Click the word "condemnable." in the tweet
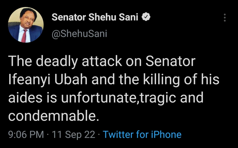The height and width of the screenshot is (148, 238). pos(53,115)
